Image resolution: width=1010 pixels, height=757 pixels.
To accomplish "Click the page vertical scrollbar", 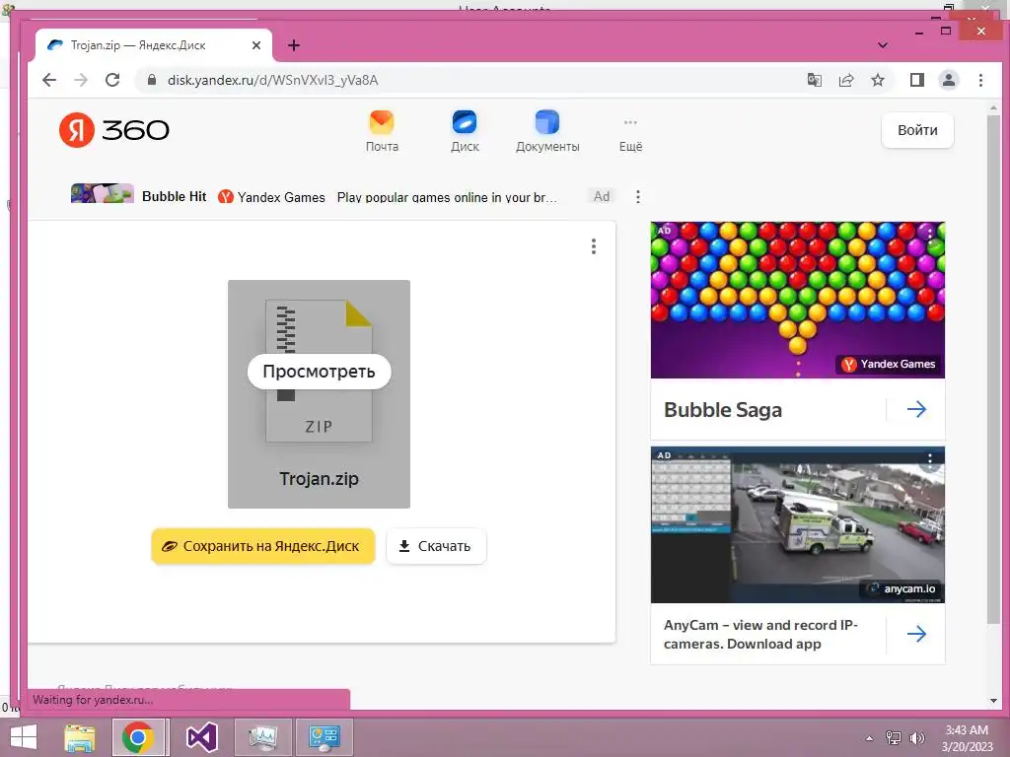I will click(993, 369).
